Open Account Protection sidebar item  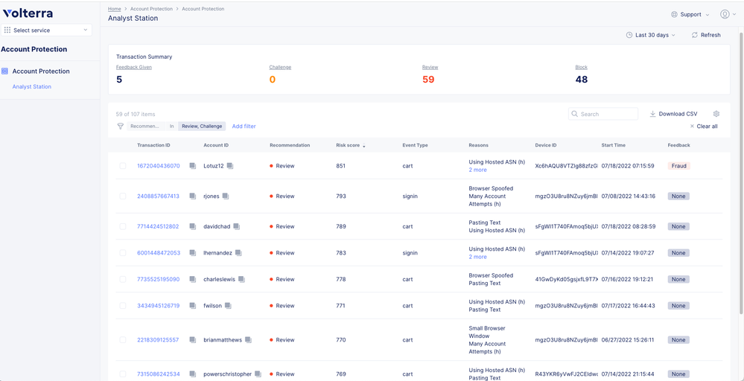click(x=41, y=71)
